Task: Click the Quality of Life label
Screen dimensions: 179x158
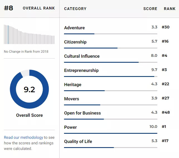Action: click(x=78, y=141)
